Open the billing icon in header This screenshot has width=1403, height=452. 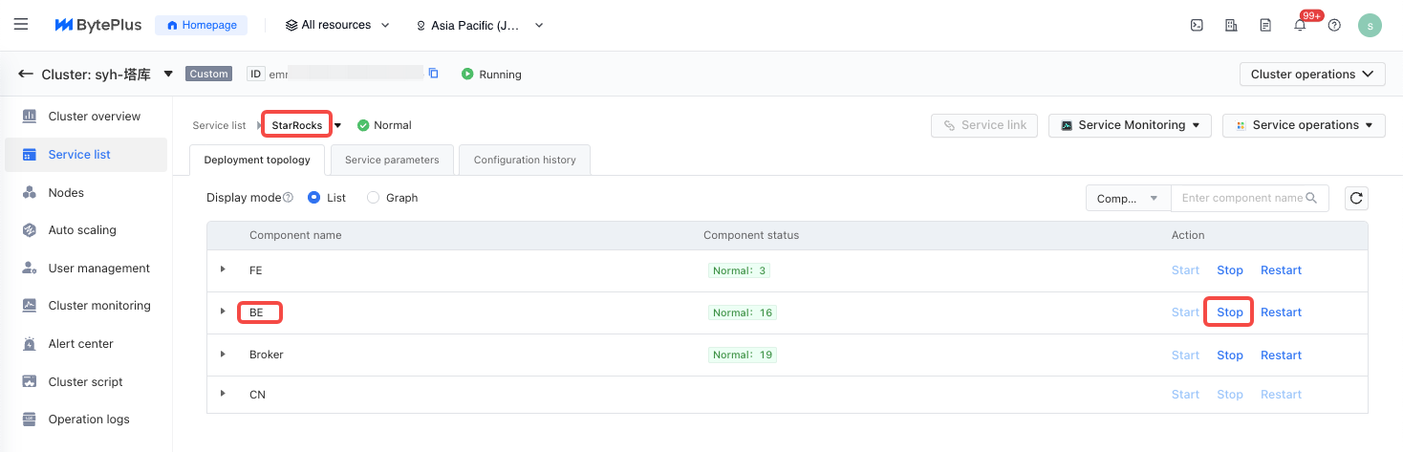(x=1231, y=26)
